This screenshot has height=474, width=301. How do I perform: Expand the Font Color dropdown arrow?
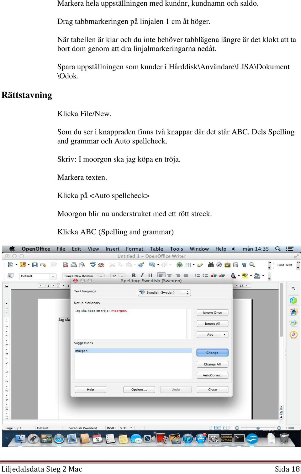point(239,276)
